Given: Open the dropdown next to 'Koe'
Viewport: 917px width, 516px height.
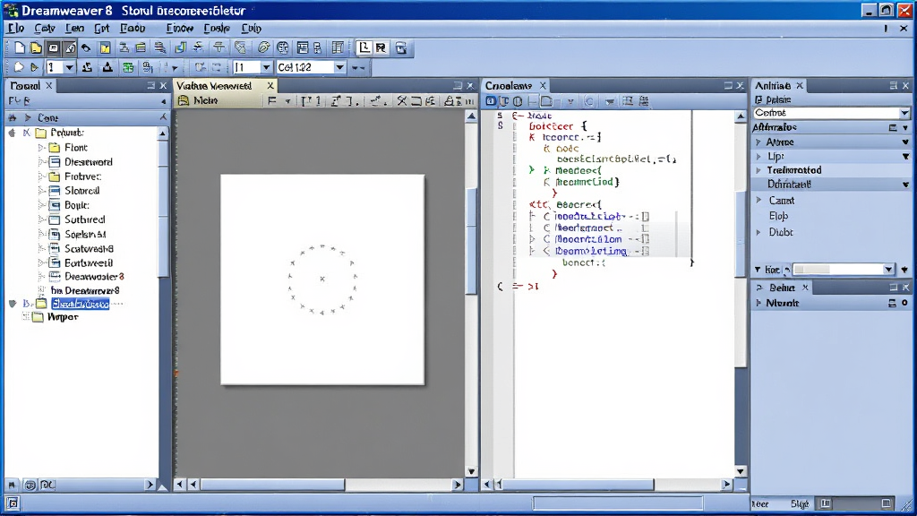Looking at the screenshot, I should [888, 270].
